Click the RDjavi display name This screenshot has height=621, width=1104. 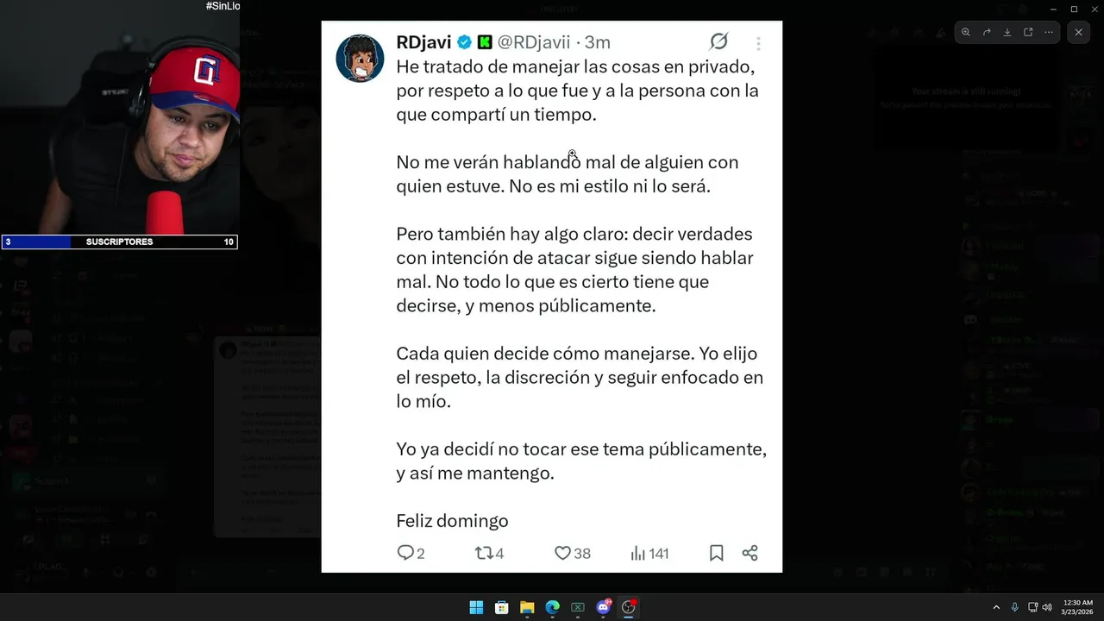click(x=423, y=42)
